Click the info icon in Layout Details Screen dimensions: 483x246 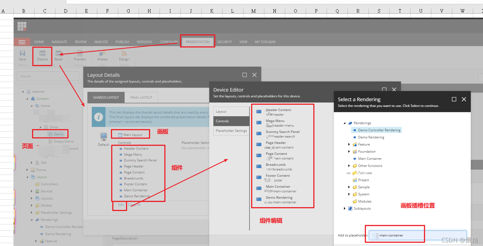[x=99, y=117]
